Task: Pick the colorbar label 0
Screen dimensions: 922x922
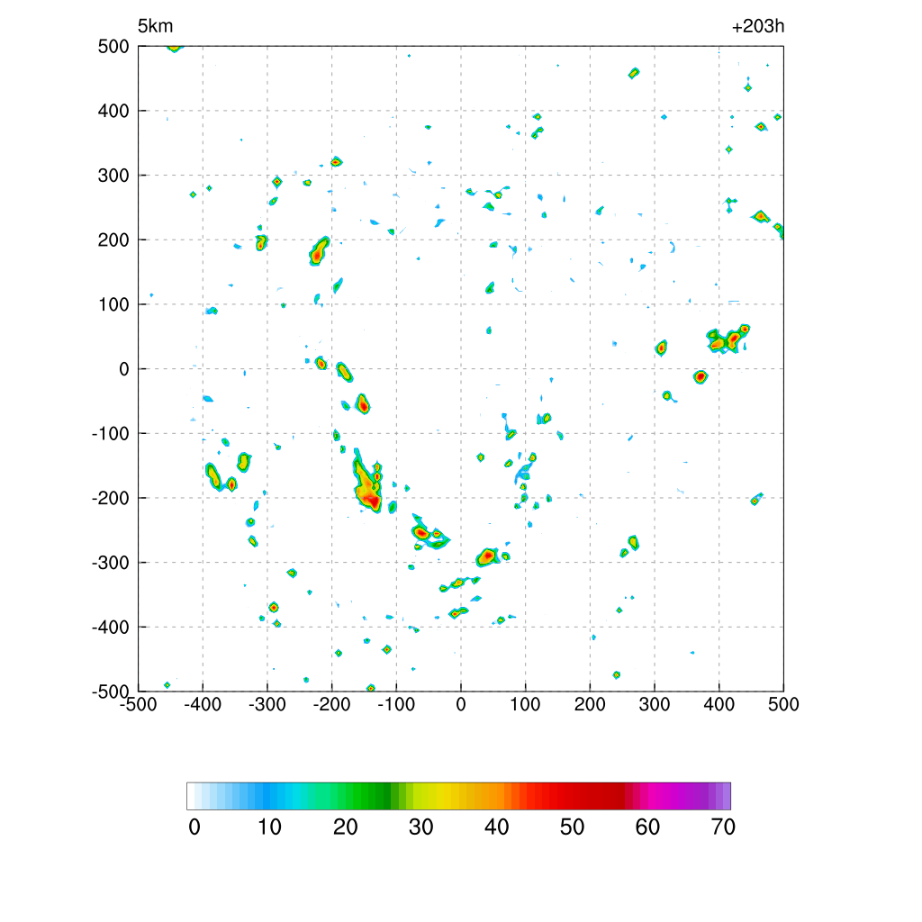Action: [194, 827]
